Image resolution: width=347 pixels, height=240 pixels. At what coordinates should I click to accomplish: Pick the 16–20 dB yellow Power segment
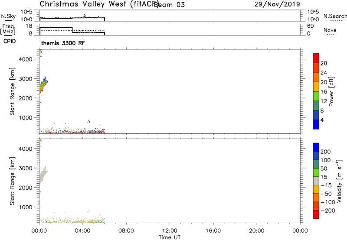point(316,86)
